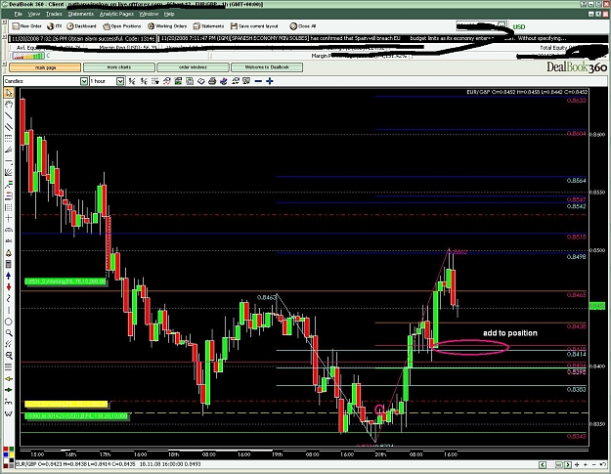
Task: Click the blue minus zoom-out icon
Action: [x=258, y=81]
